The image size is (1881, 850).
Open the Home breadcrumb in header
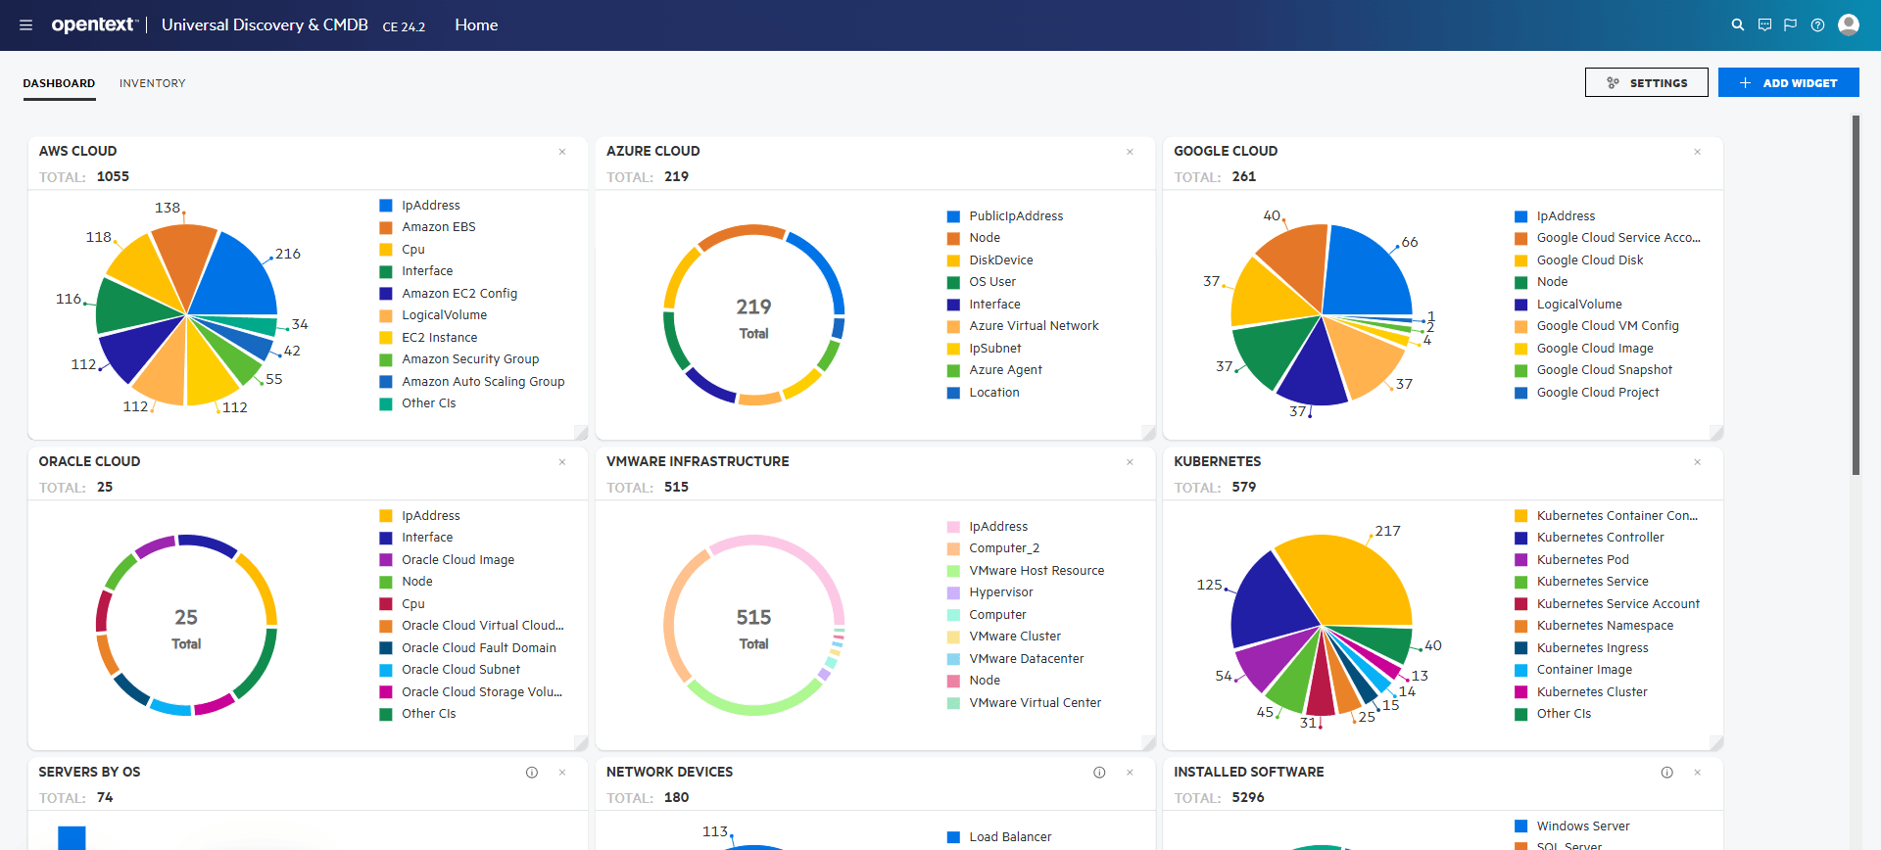point(476,25)
